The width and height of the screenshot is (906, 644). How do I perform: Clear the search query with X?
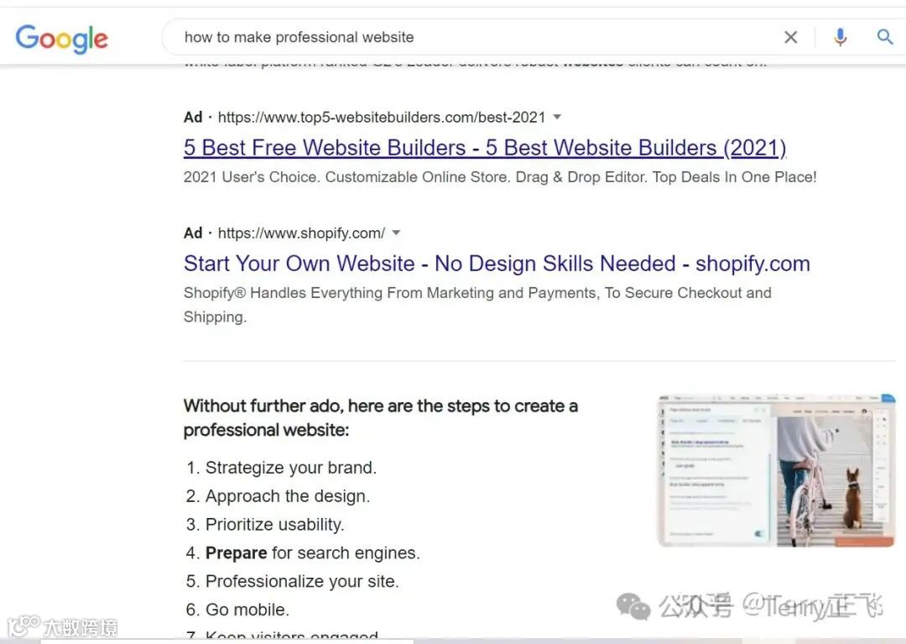pos(790,38)
